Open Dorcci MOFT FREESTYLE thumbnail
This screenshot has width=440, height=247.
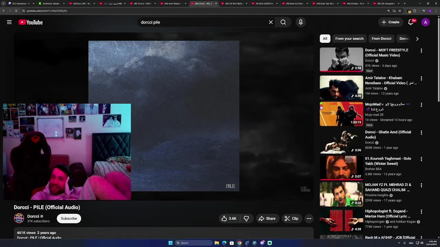341,60
